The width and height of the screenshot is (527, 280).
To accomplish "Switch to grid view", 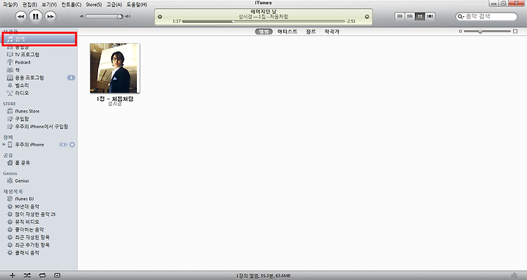I will point(420,16).
